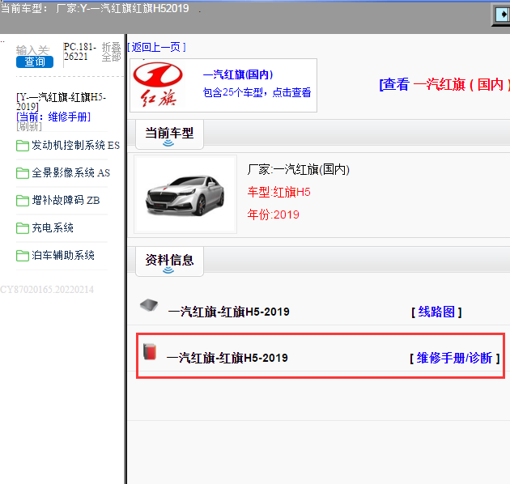Select 发动机控制系统 ES tree item

tap(75, 145)
